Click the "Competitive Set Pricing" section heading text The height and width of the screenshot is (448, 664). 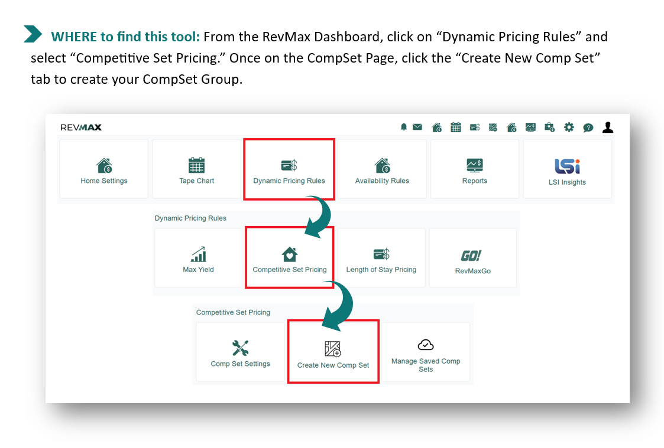point(233,312)
